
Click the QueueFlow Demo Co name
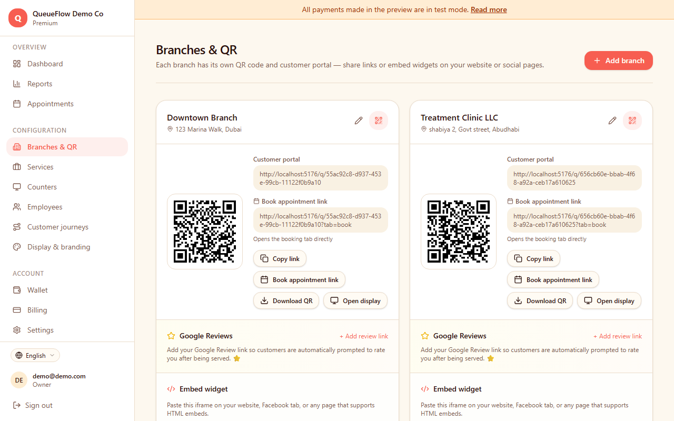click(x=68, y=14)
